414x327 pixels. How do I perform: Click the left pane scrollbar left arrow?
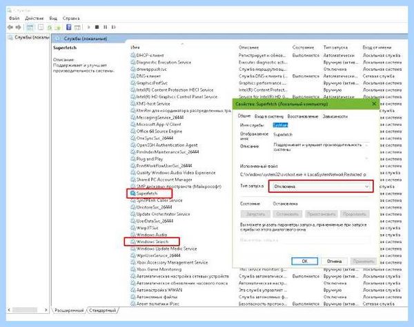click(9, 310)
